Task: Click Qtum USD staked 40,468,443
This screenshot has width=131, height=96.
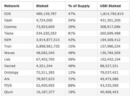Action: [x=109, y=92]
